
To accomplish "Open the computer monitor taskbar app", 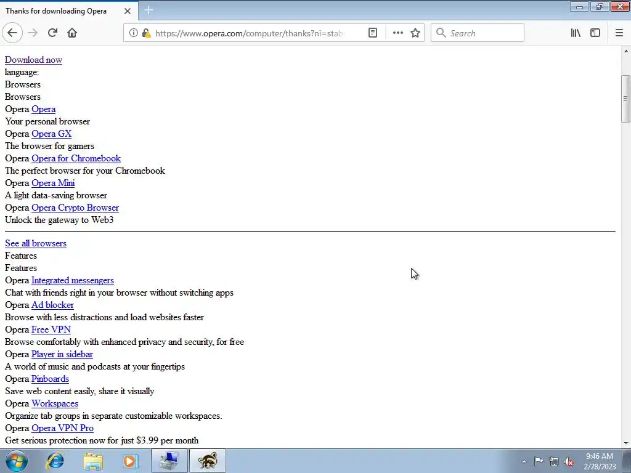I will coord(169,461).
